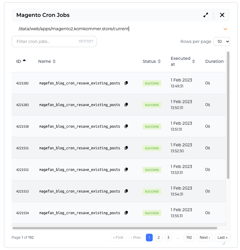The width and height of the screenshot is (240, 250).
Task: Copy job name for cron ID 4221553
Action: coord(126,191)
